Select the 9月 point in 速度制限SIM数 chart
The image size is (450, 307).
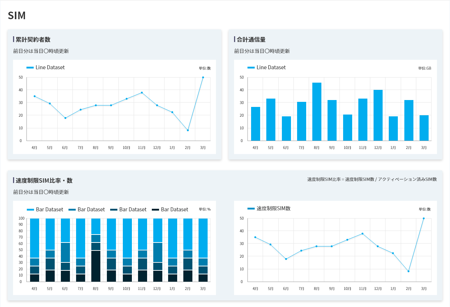click(332, 246)
